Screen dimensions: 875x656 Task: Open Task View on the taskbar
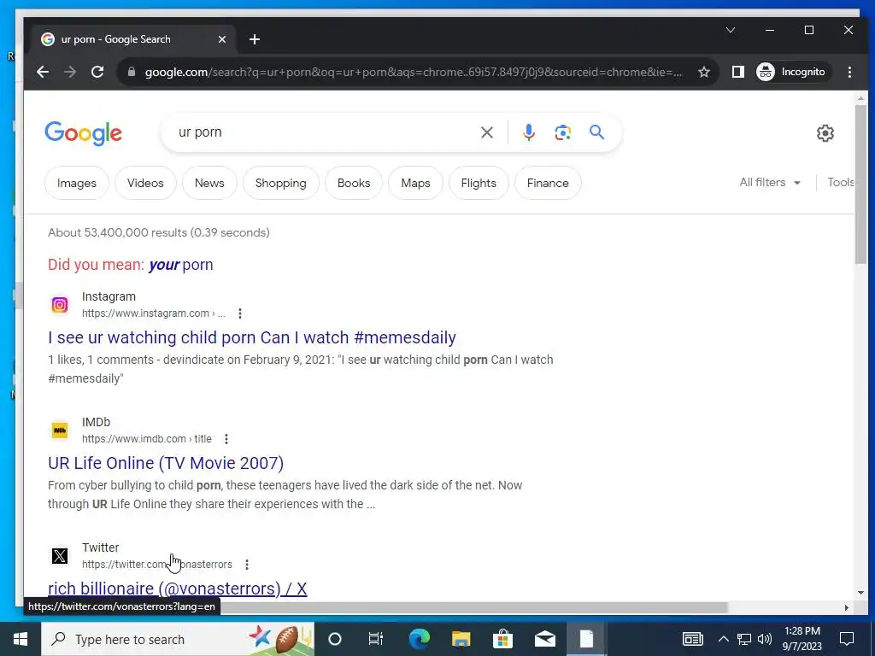376,639
